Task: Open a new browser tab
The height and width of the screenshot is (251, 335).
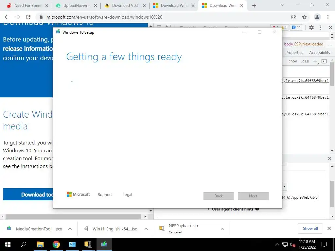Action: coord(254,6)
